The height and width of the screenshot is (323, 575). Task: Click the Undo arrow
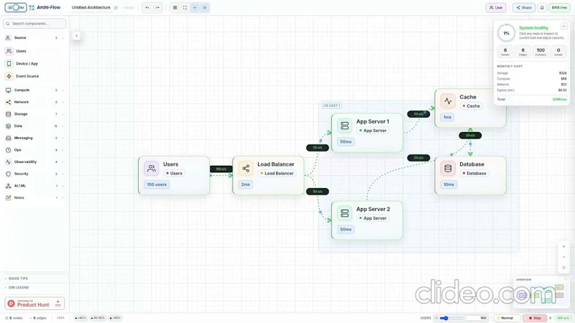click(147, 8)
